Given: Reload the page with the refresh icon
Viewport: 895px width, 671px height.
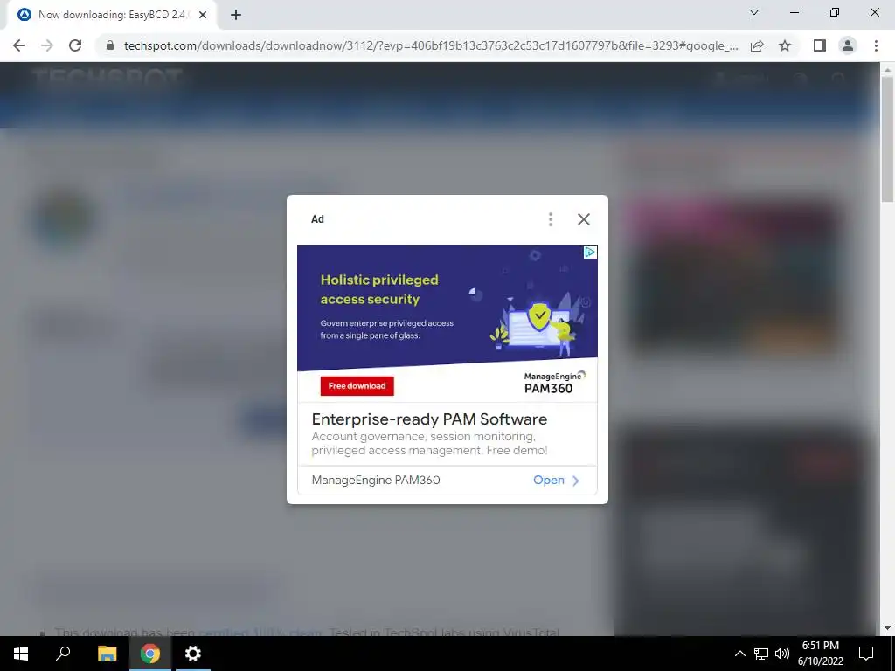Looking at the screenshot, I should tap(75, 45).
